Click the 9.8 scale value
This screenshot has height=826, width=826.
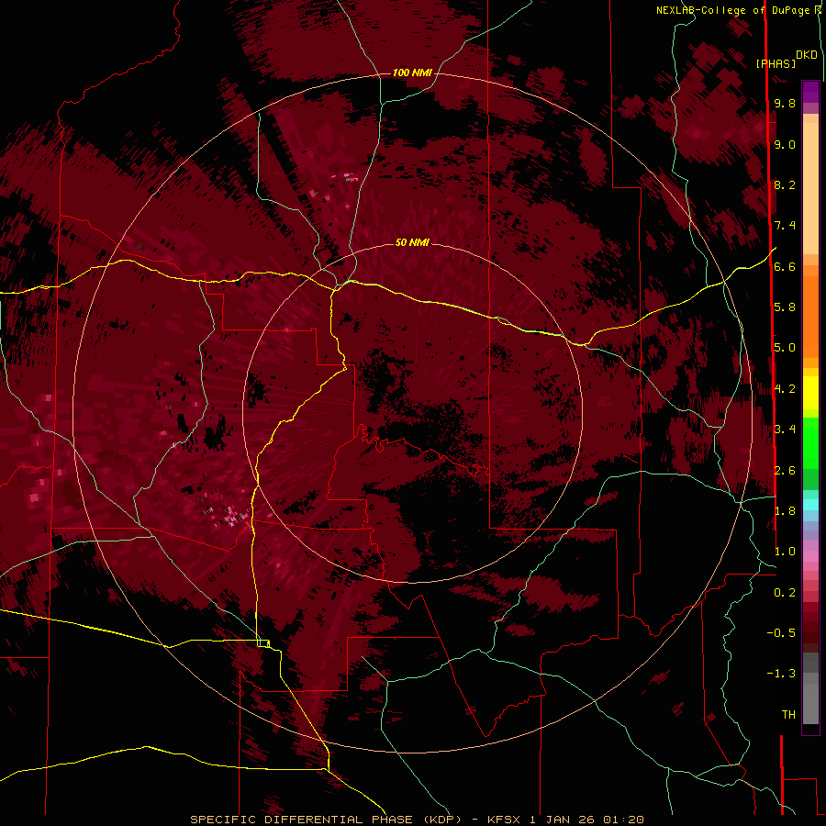(x=785, y=104)
